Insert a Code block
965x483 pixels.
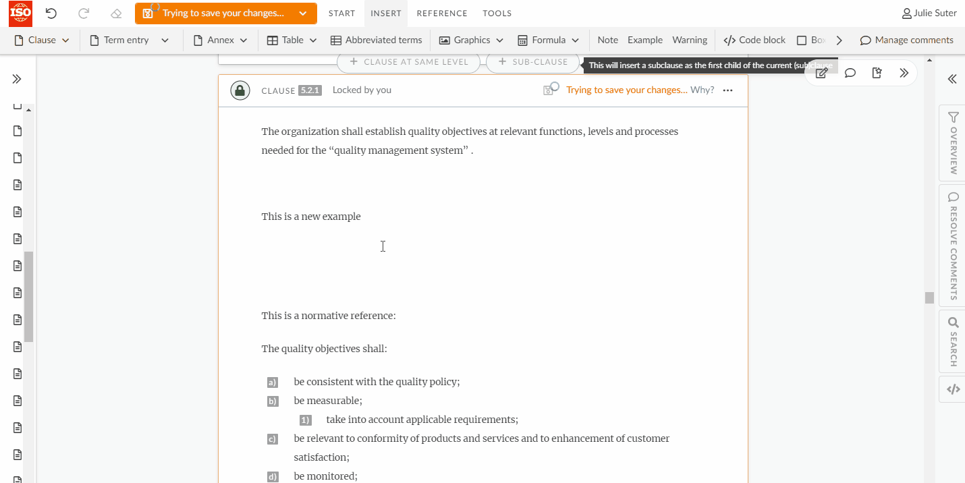click(x=754, y=40)
